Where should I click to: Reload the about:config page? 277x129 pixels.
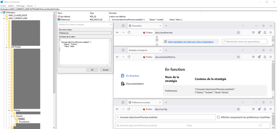[129, 109]
